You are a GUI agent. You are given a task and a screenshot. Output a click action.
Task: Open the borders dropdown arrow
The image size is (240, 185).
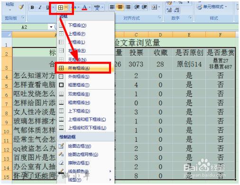(x=66, y=8)
